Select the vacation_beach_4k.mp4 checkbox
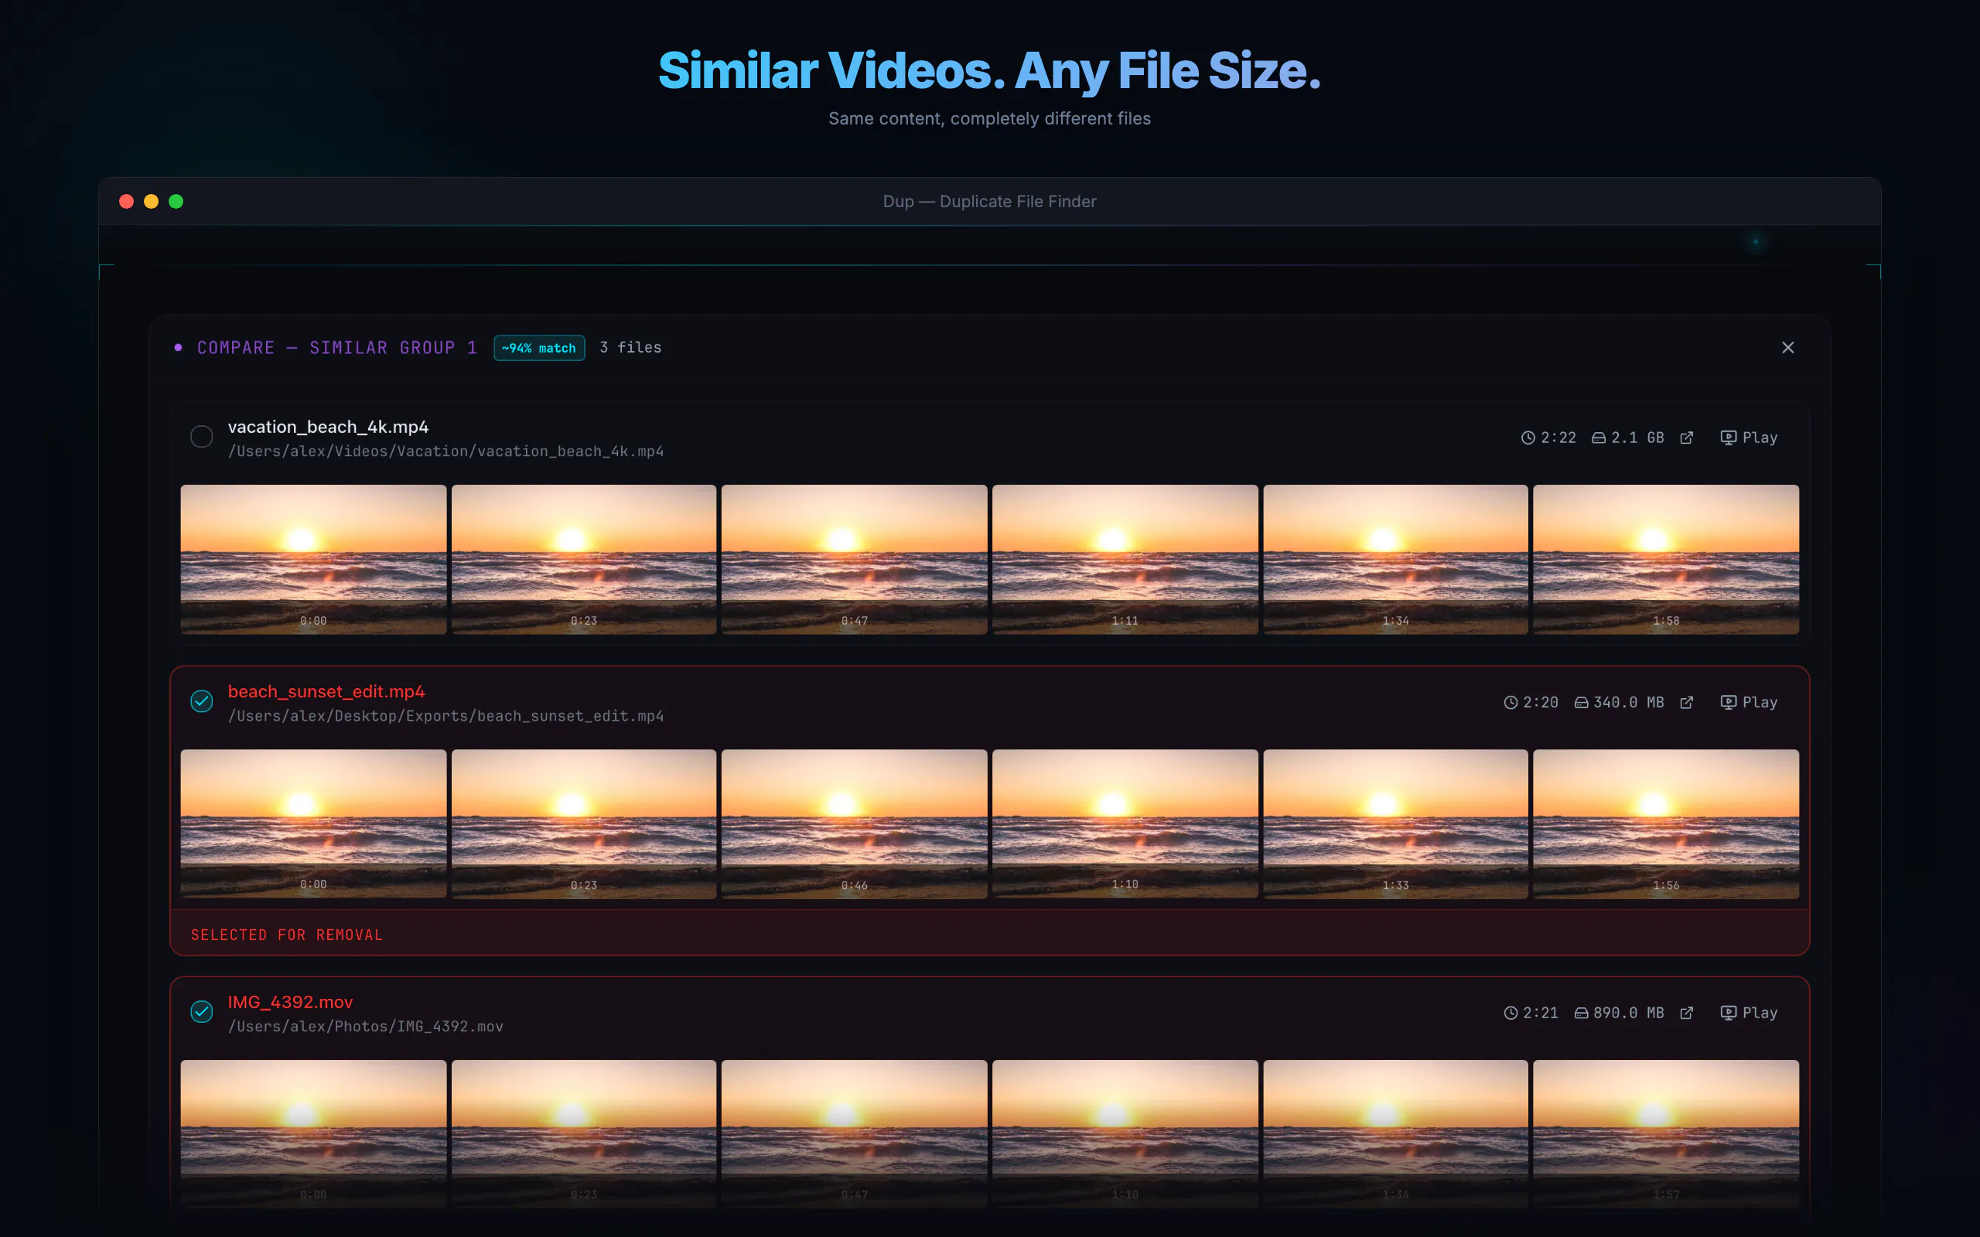The image size is (1980, 1237). pyautogui.click(x=201, y=437)
